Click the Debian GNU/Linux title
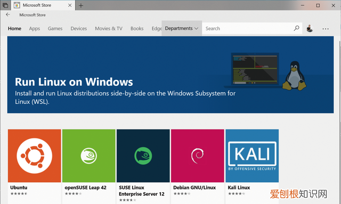The width and height of the screenshot is (341, 204). tap(194, 187)
